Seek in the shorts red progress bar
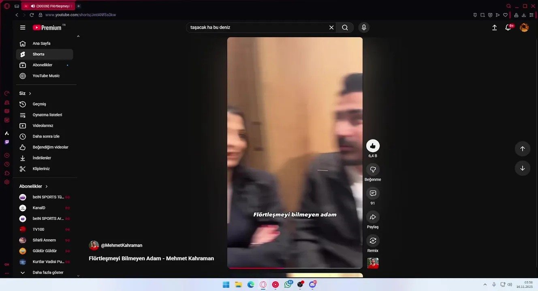Screen dimensions: 538x291 pyautogui.click(x=295, y=268)
